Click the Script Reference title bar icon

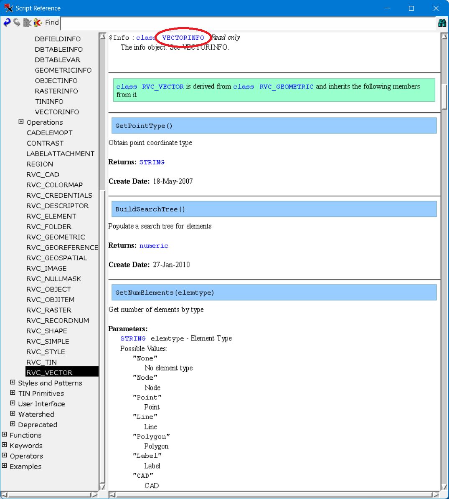click(x=8, y=8)
